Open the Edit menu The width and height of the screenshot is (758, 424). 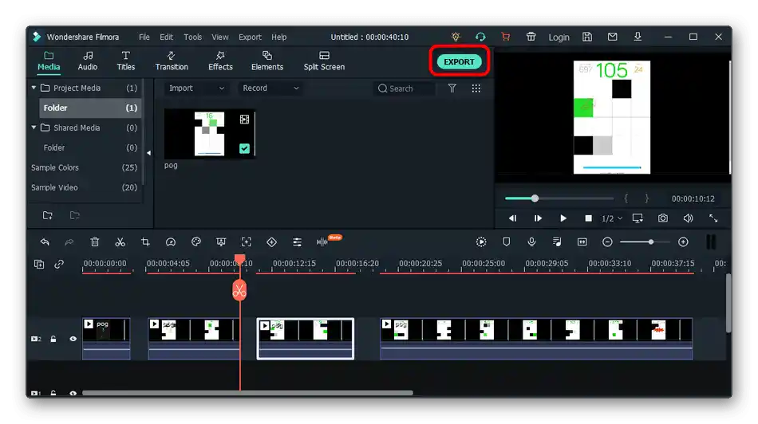166,37
